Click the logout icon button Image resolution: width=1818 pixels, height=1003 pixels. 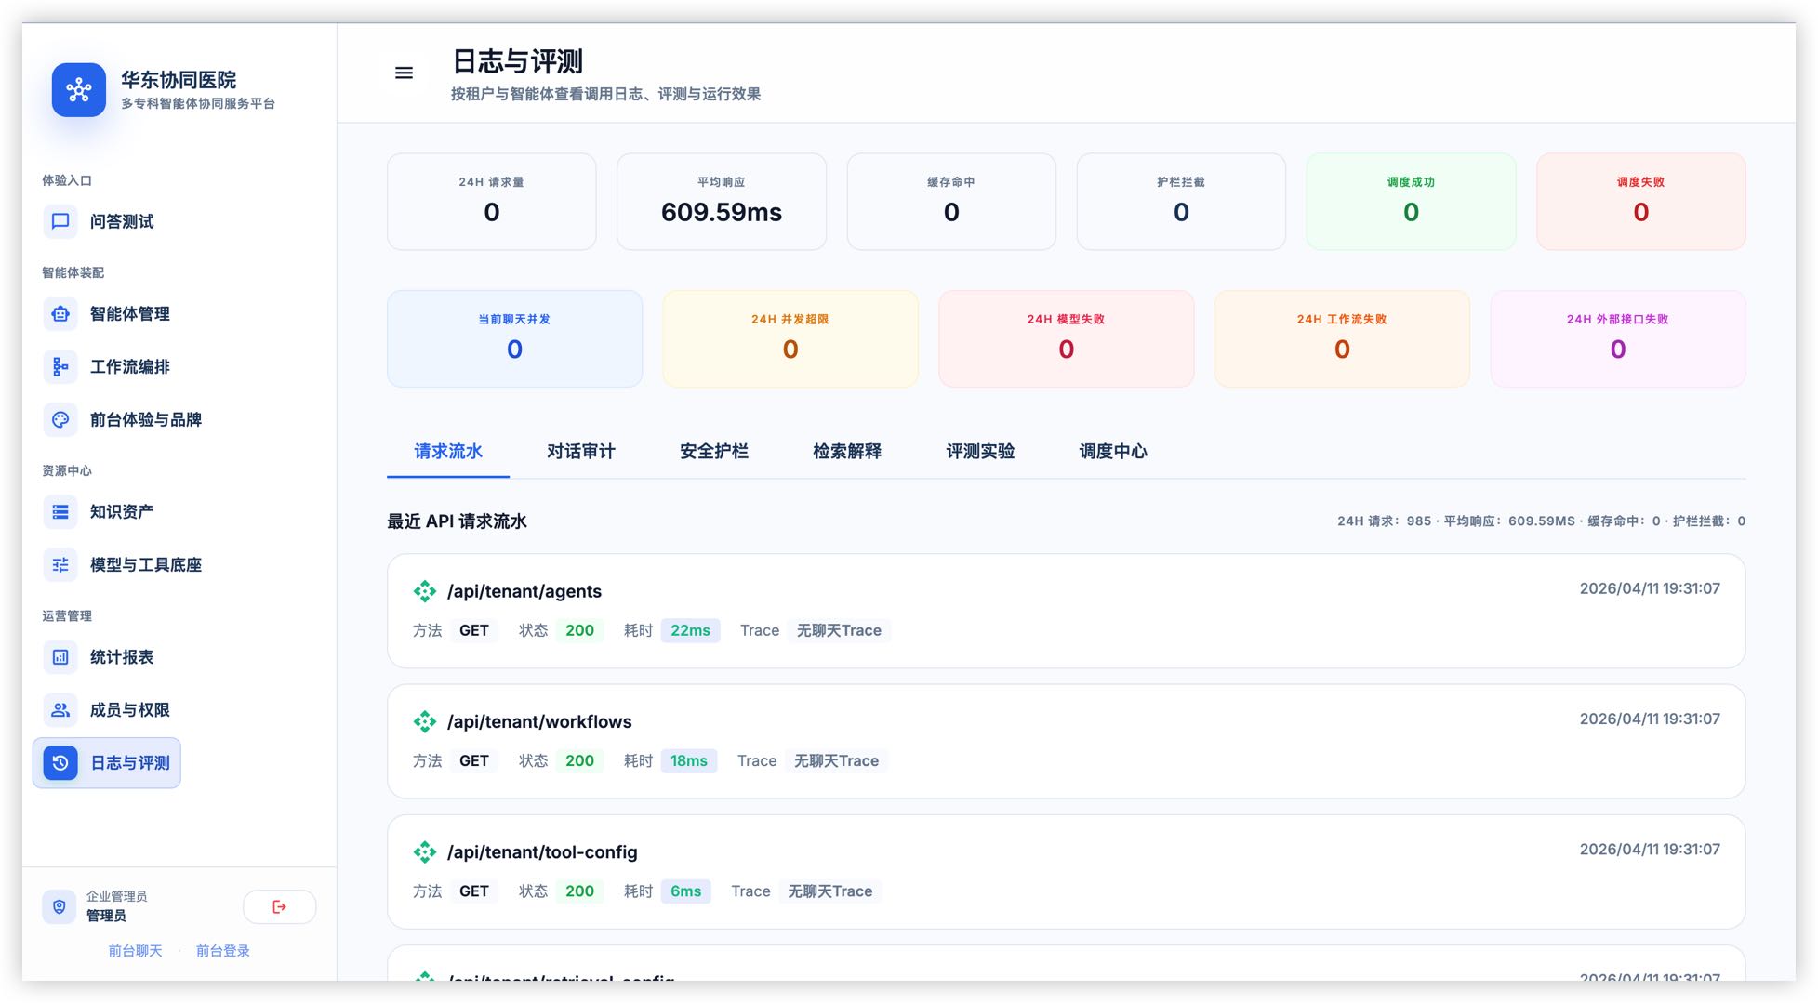279,906
